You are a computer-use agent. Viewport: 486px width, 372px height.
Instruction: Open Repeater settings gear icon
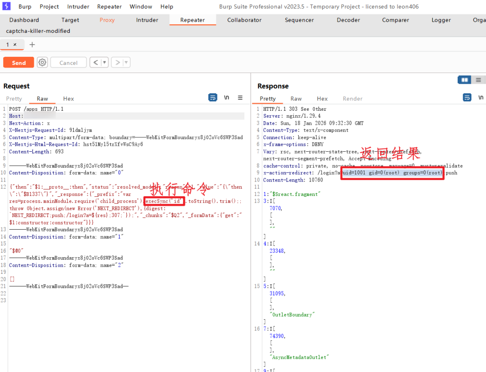pyautogui.click(x=42, y=62)
